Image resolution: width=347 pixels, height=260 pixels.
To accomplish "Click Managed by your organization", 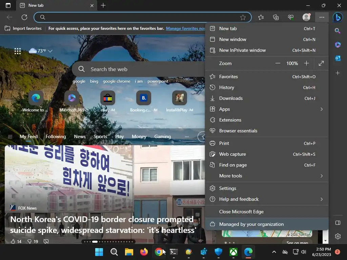I will [x=267, y=224].
